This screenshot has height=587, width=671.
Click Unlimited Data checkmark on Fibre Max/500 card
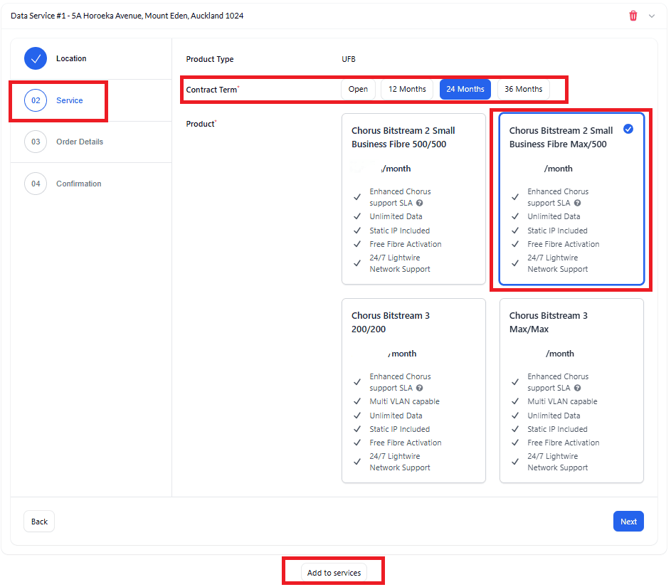[x=514, y=216]
